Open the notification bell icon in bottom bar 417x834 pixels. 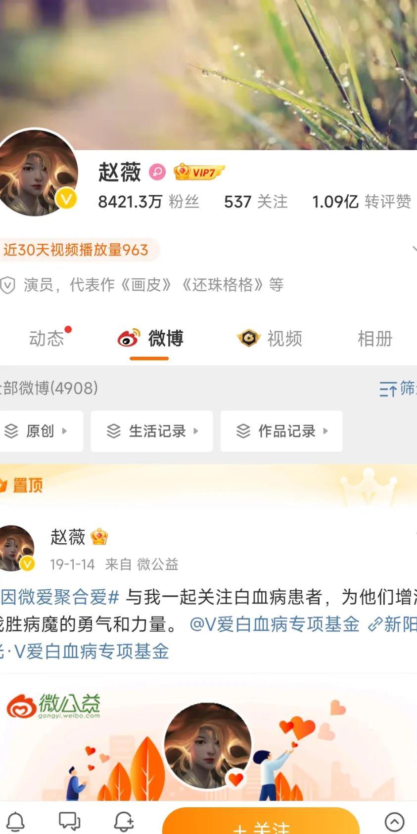click(x=15, y=822)
